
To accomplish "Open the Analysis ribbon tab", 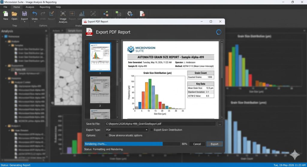I will click(x=30, y=7).
